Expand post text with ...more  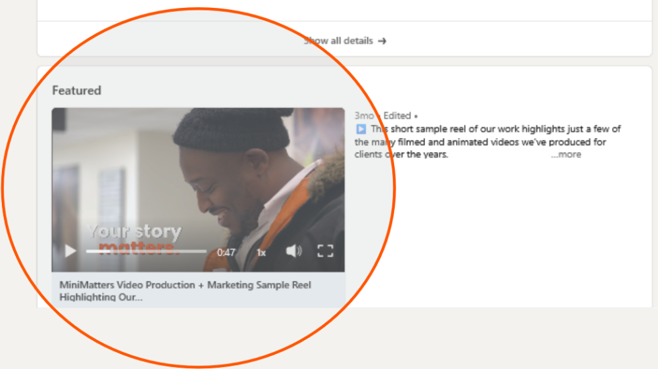(x=566, y=155)
